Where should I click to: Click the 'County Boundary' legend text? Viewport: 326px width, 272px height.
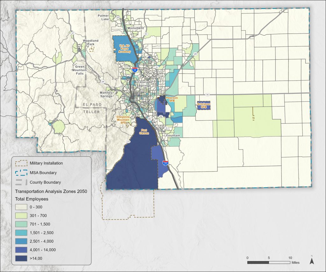click(45, 182)
